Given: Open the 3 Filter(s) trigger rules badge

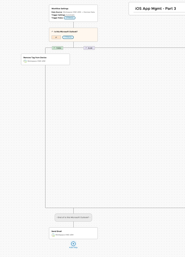Looking at the screenshot, I should click(x=70, y=18).
